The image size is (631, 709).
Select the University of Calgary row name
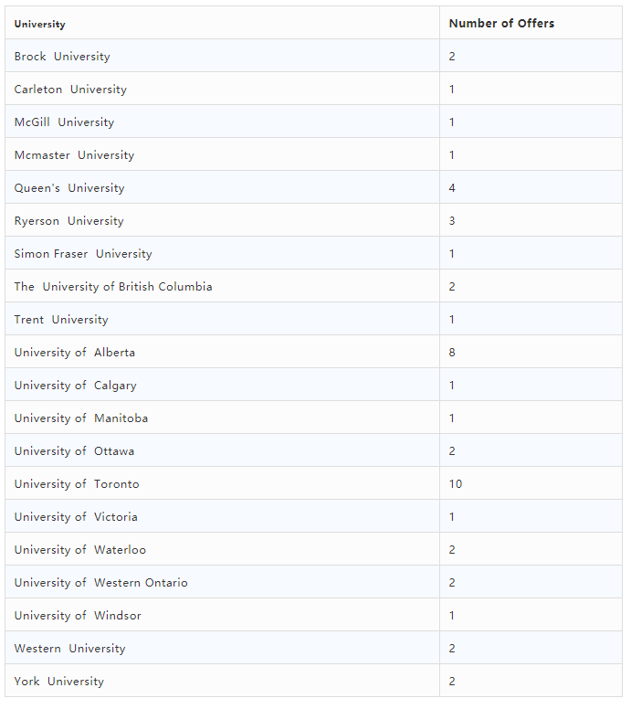pyautogui.click(x=76, y=386)
